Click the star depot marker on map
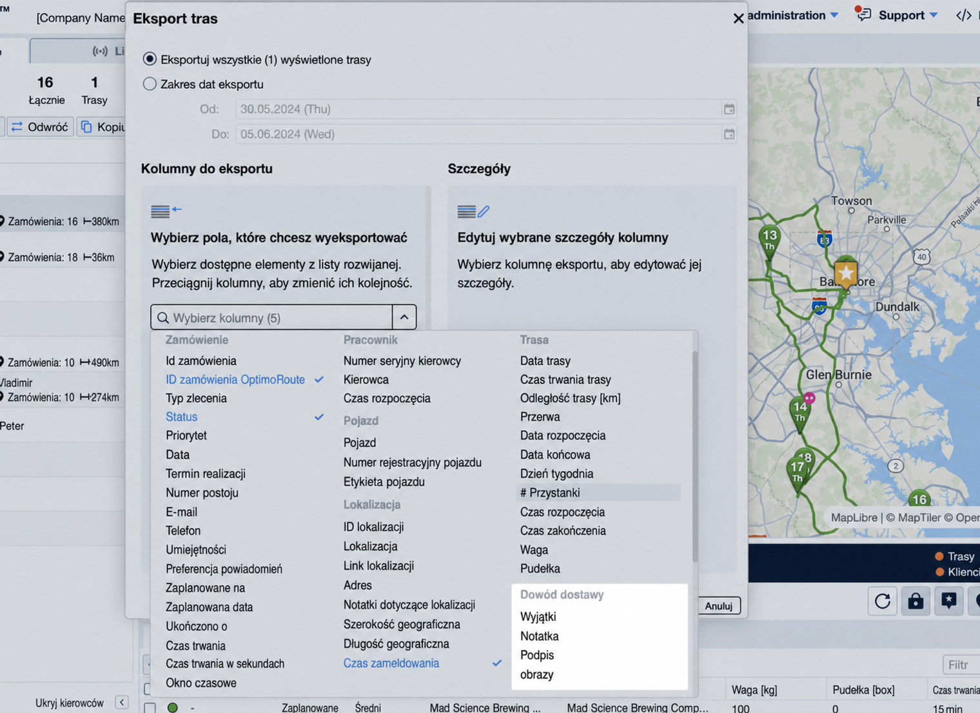 click(845, 275)
